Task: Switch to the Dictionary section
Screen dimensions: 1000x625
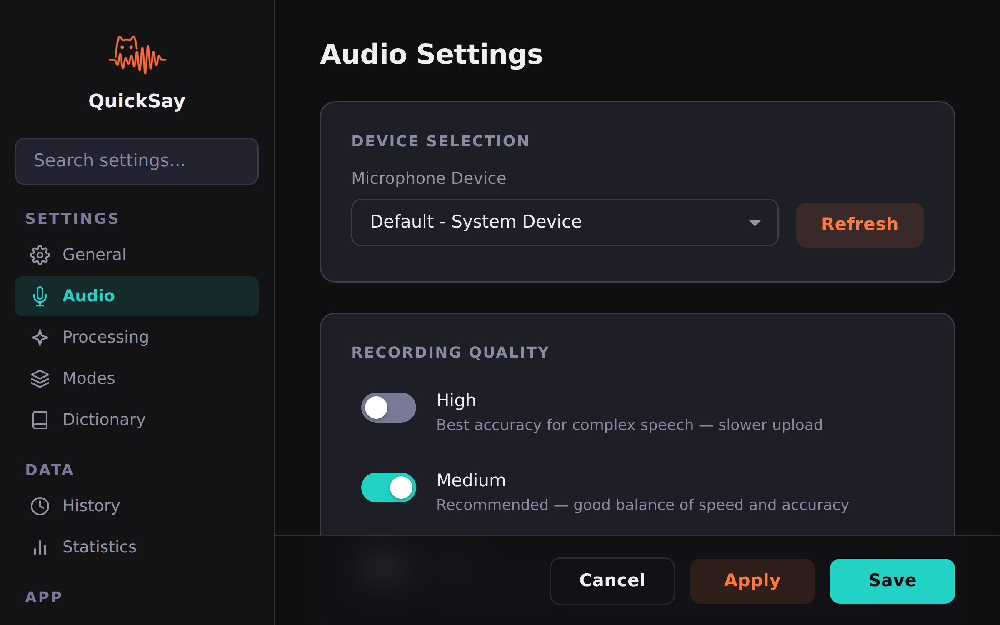Action: [x=104, y=420]
